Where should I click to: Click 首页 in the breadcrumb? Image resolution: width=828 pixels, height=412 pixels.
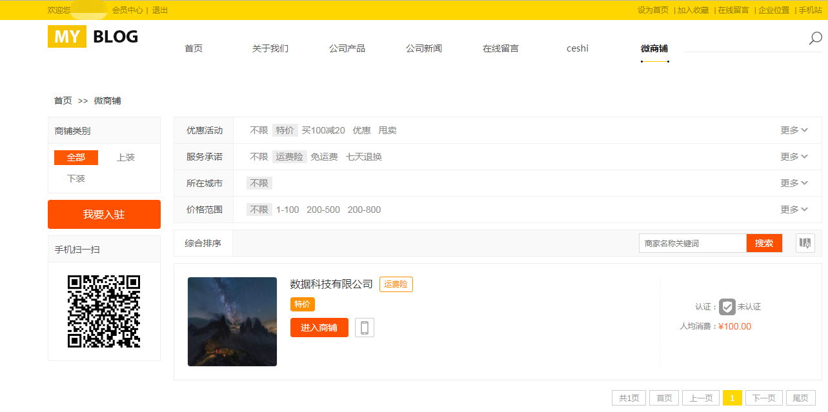[x=63, y=101]
